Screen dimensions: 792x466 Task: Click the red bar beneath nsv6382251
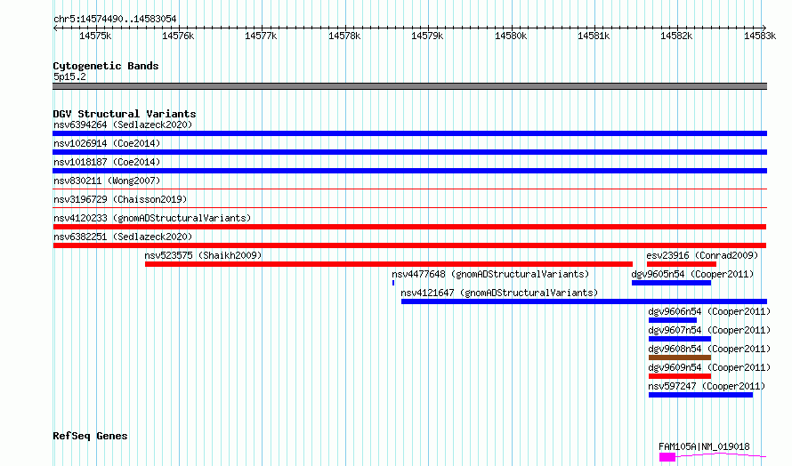(x=409, y=245)
